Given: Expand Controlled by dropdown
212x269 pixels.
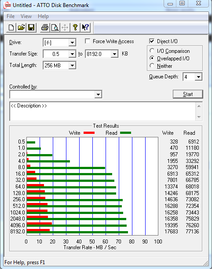Looking at the screenshot, I should (98, 94).
